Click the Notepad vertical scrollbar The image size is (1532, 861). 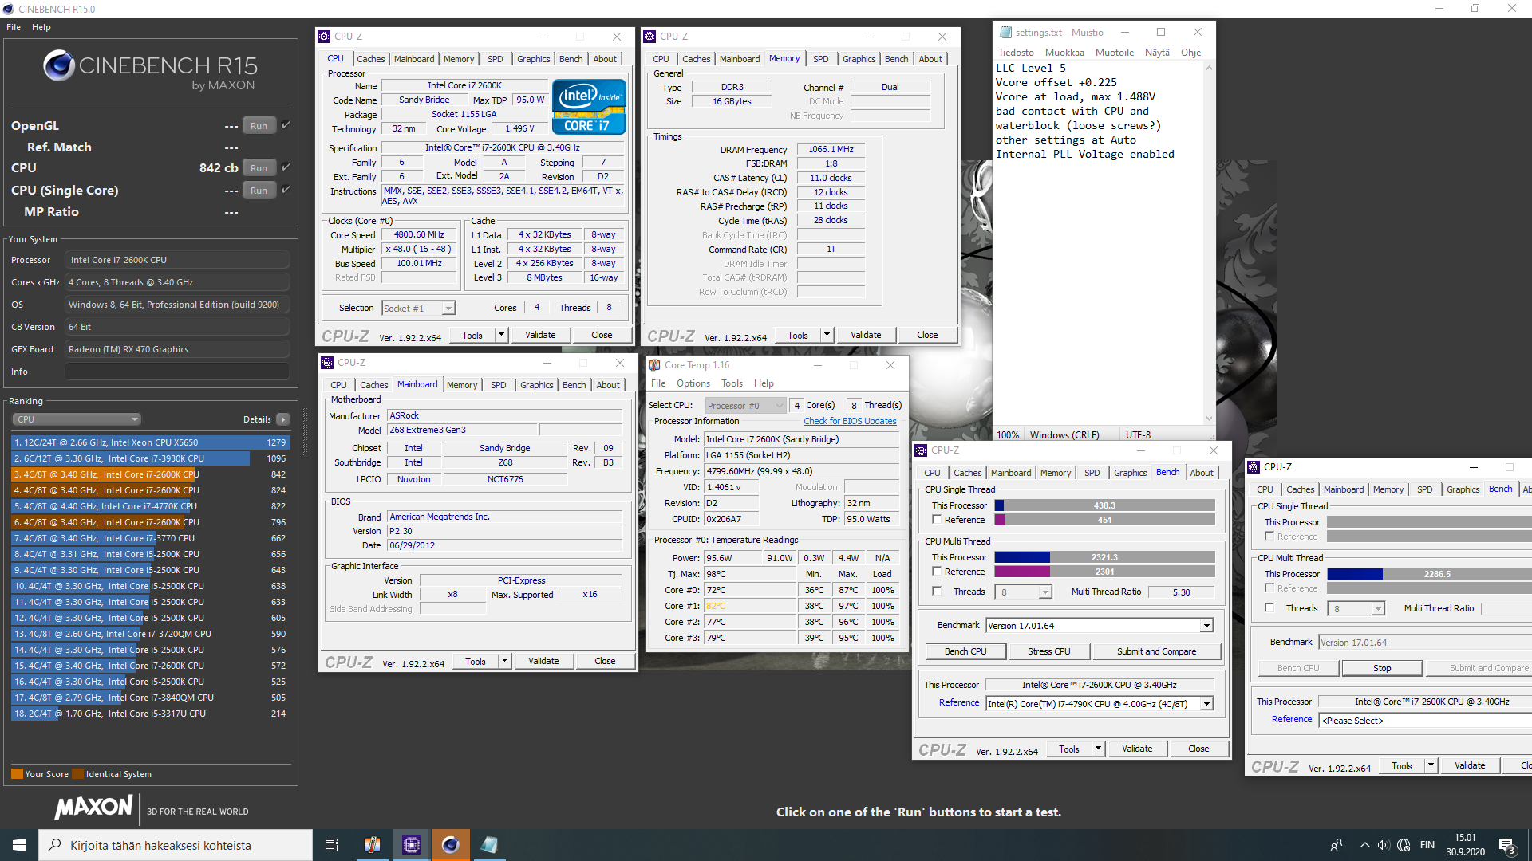coord(1209,243)
